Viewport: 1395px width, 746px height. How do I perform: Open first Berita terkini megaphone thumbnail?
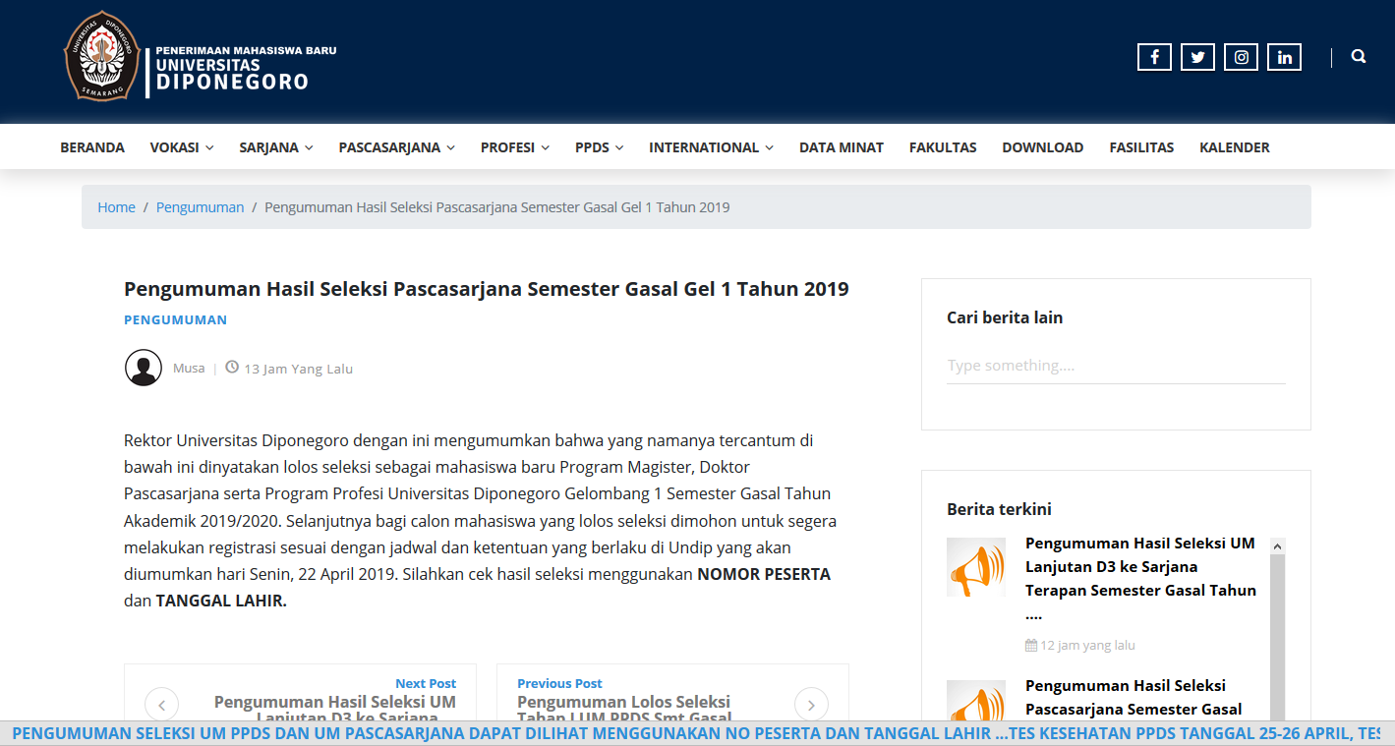pyautogui.click(x=975, y=567)
